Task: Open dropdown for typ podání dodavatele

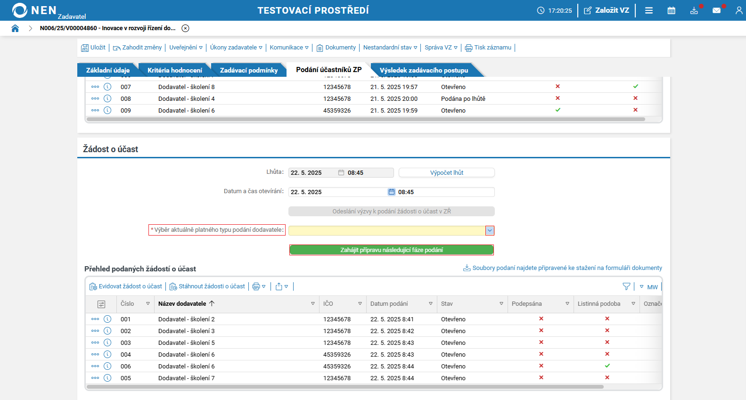Action: (490, 231)
